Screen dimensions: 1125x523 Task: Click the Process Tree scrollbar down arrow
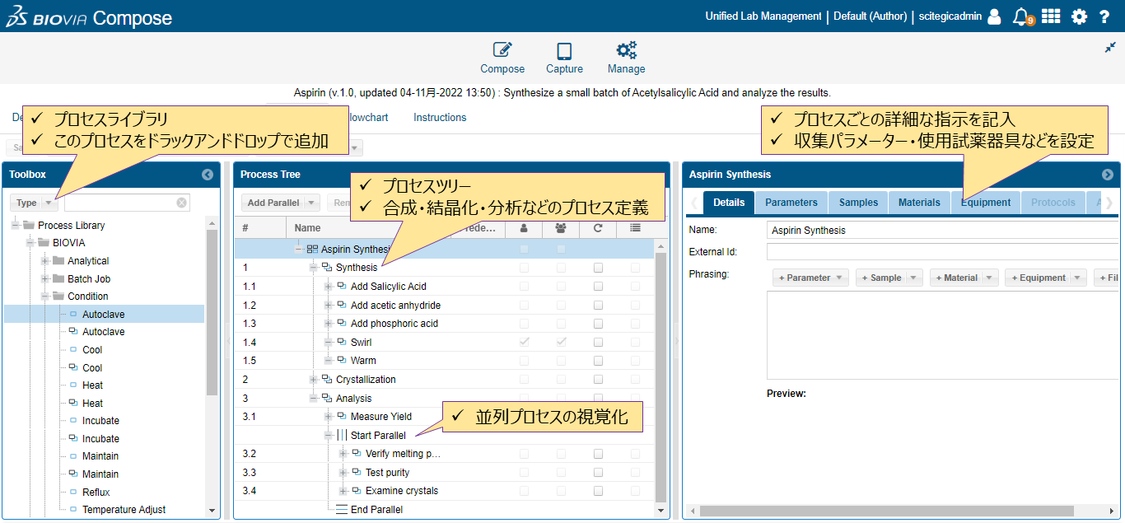point(660,511)
